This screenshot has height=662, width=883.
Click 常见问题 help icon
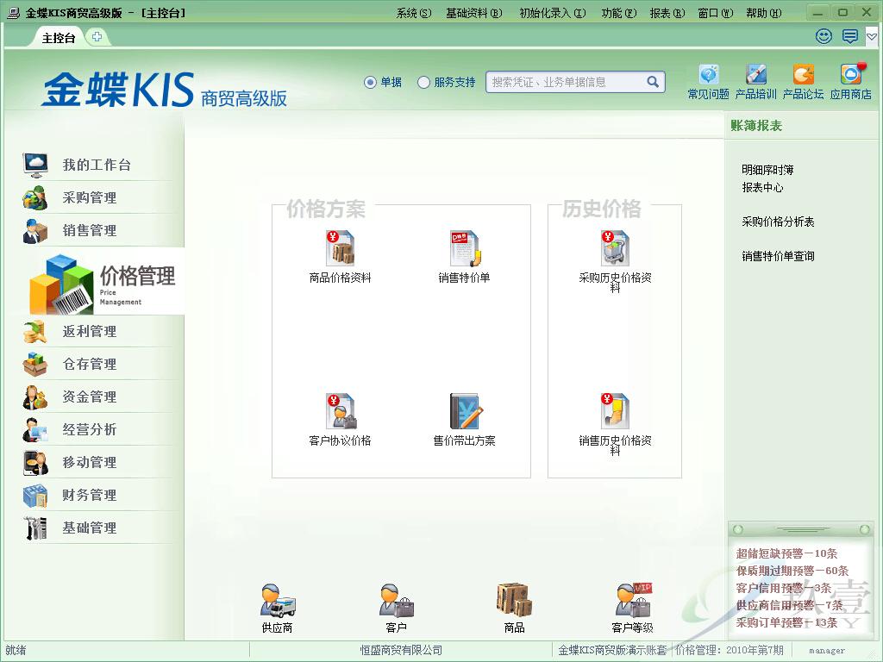click(x=709, y=74)
